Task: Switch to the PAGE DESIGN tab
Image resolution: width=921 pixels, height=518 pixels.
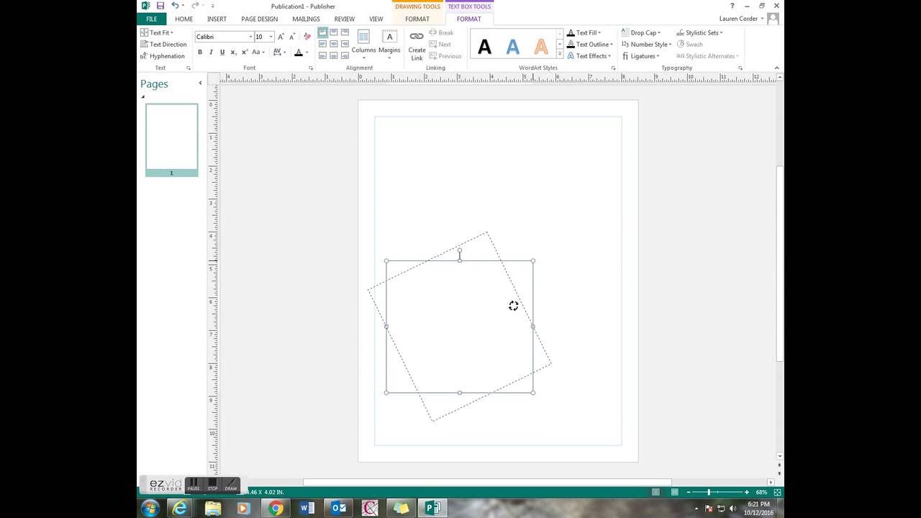Action: (x=259, y=19)
